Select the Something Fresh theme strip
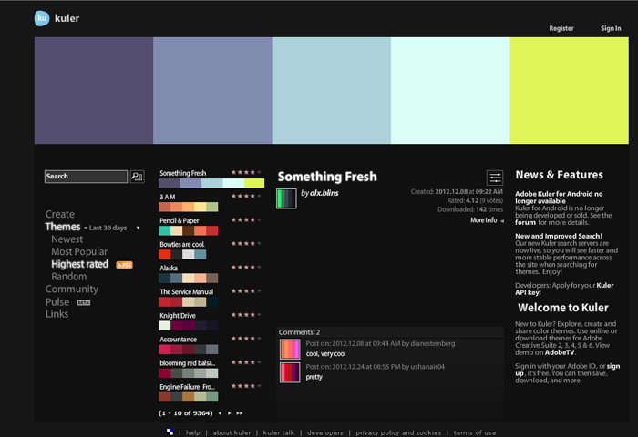Image resolution: width=638 pixels, height=437 pixels. coord(211,183)
